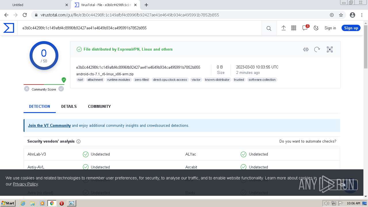Click the runtime-modules tag

119,80
